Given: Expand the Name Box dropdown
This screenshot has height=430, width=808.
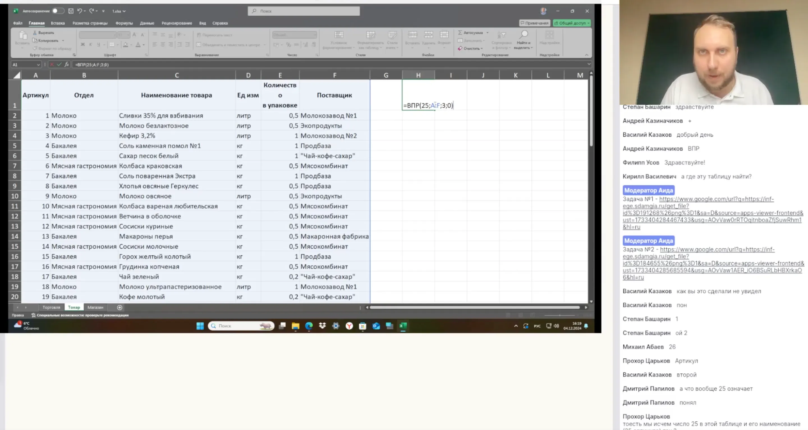Looking at the screenshot, I should pyautogui.click(x=38, y=64).
